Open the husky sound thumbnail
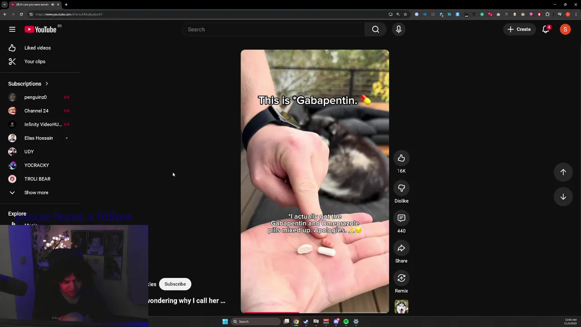 coord(401,307)
